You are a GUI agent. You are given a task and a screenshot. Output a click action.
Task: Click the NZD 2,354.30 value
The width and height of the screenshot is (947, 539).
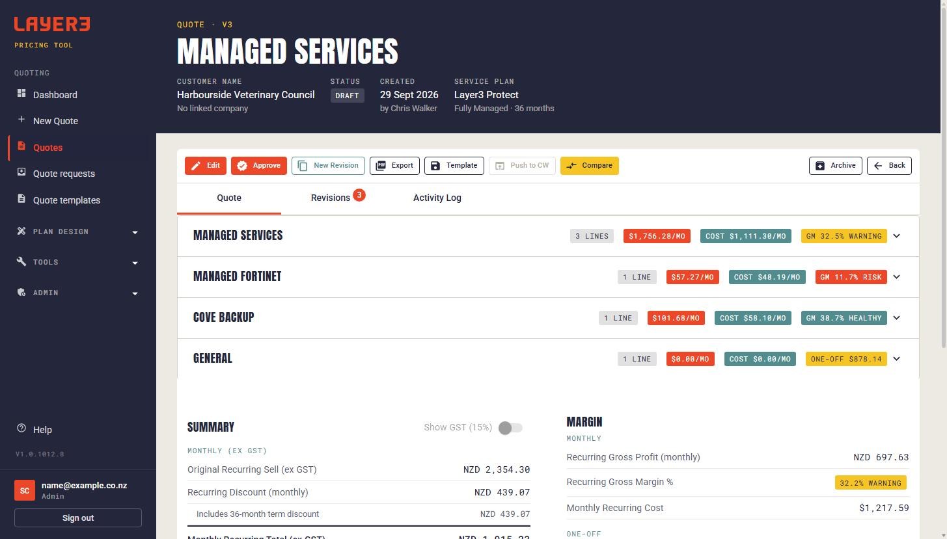pyautogui.click(x=497, y=469)
